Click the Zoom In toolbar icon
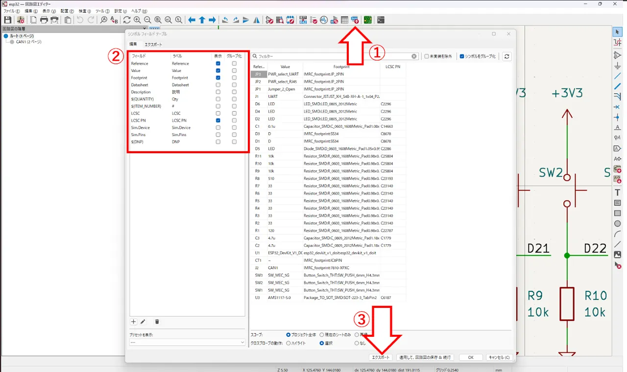This screenshot has width=627, height=372. pyautogui.click(x=137, y=20)
